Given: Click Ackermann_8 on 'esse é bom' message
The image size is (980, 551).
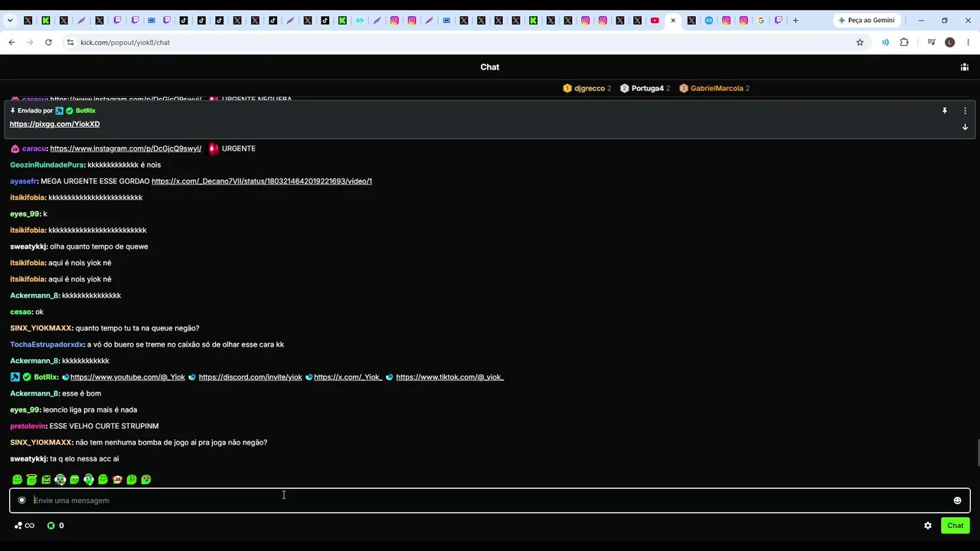Looking at the screenshot, I should pyautogui.click(x=34, y=393).
